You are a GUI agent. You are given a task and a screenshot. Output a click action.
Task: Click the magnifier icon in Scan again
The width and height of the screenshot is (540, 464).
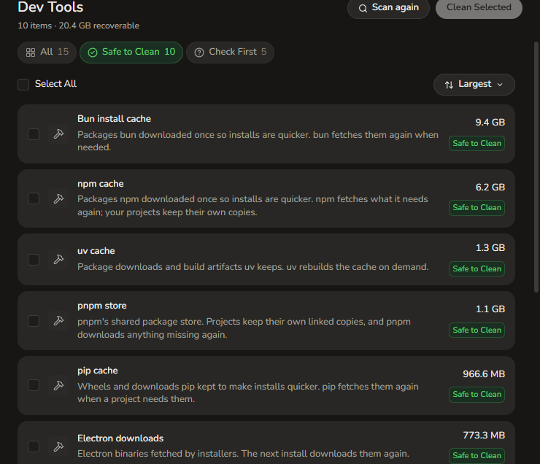coord(363,8)
